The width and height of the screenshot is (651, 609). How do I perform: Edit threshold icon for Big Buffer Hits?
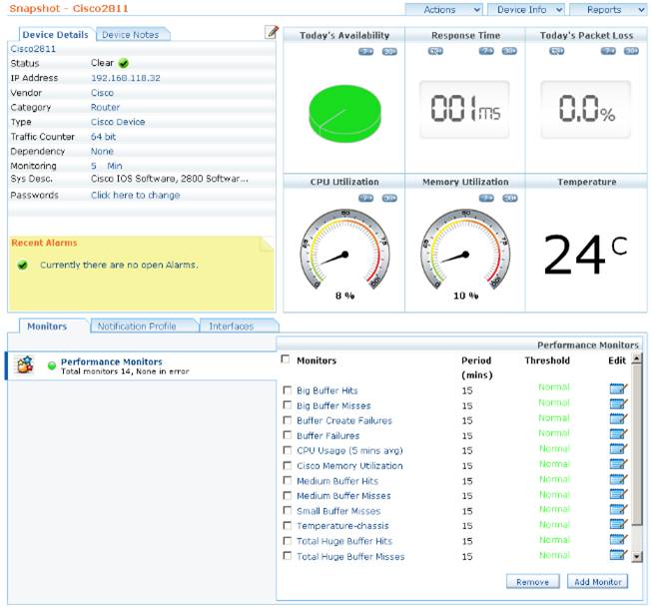618,388
